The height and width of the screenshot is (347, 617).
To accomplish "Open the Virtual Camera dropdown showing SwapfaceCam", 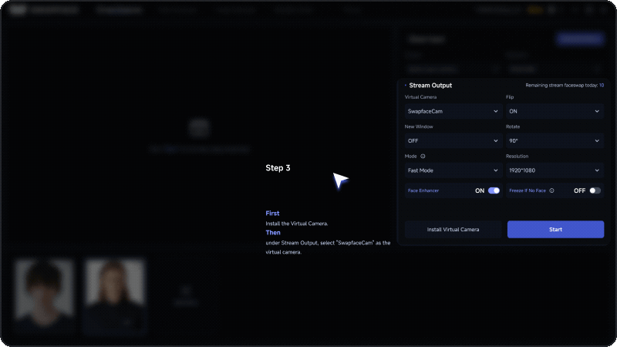I will point(453,111).
